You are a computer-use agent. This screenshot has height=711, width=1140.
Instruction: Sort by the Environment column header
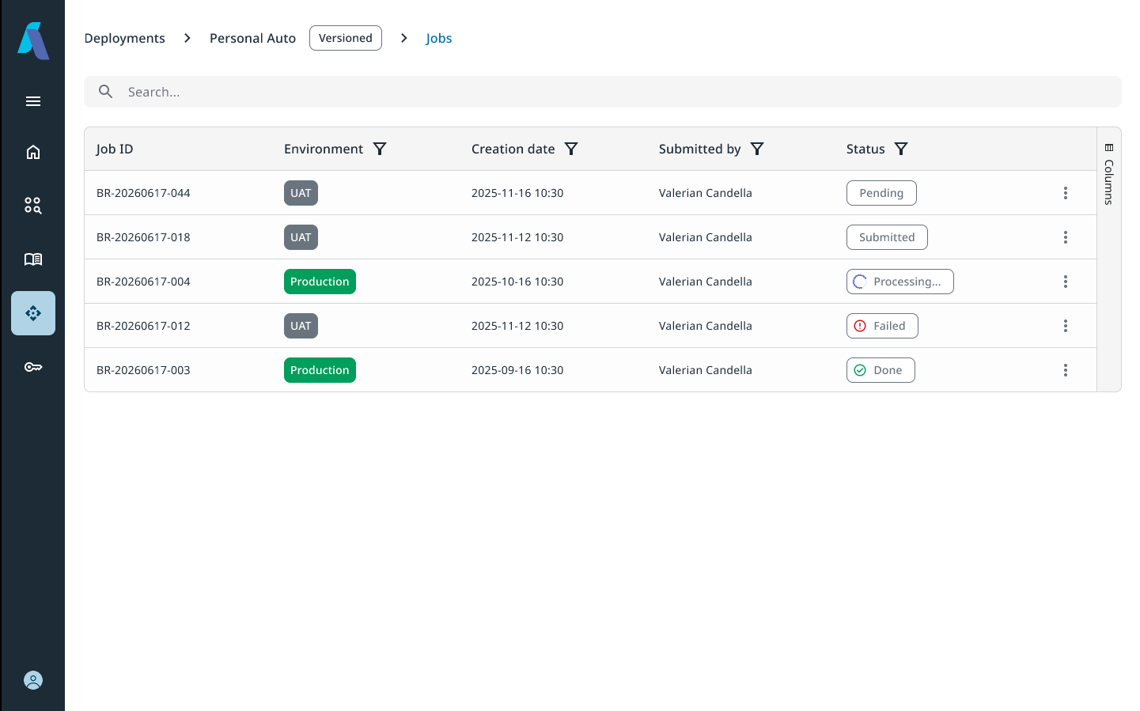[x=324, y=149]
